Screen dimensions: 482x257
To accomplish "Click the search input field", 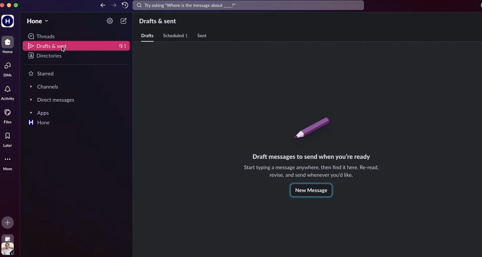I will point(248,5).
